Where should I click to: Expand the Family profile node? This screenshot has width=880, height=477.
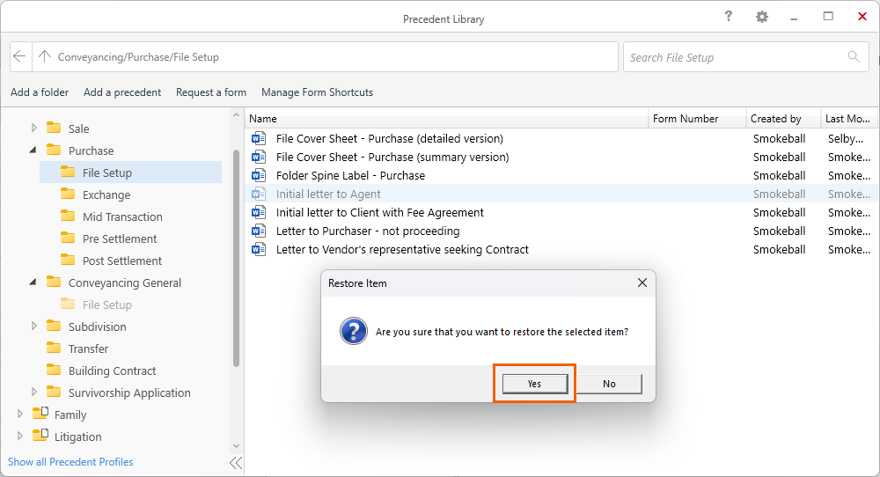click(20, 415)
